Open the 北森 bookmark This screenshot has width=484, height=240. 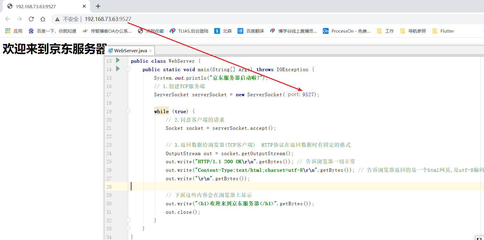(223, 31)
